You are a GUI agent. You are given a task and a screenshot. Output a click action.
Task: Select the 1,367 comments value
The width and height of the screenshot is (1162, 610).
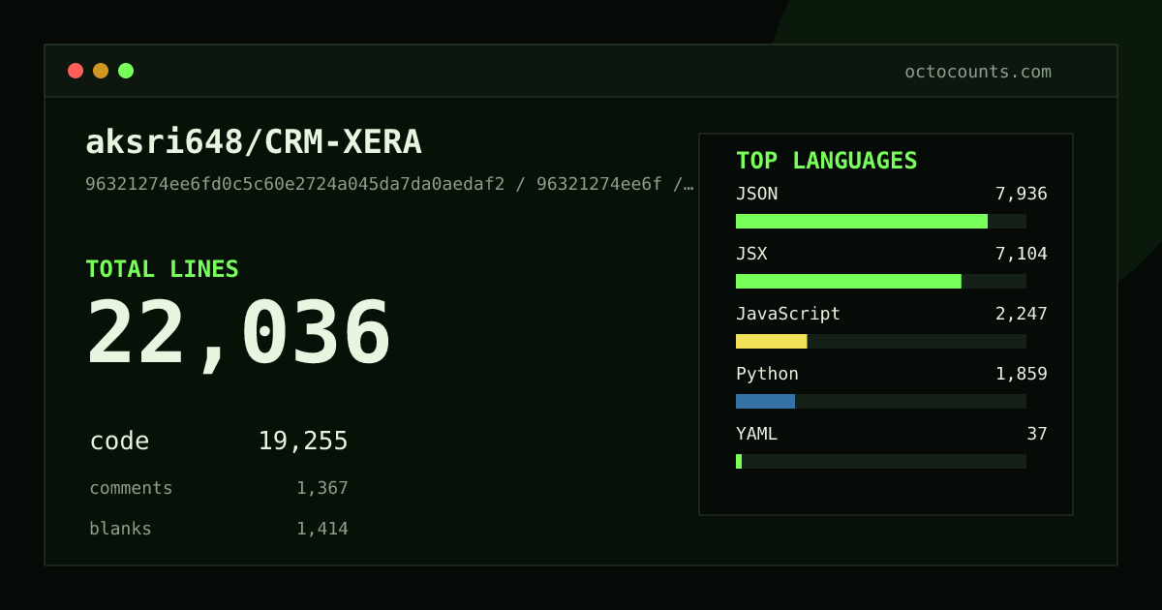pyautogui.click(x=322, y=488)
